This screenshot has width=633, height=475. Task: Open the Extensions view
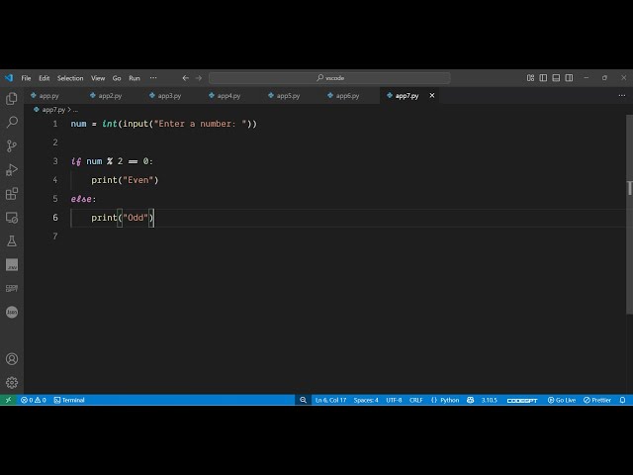click(x=12, y=194)
